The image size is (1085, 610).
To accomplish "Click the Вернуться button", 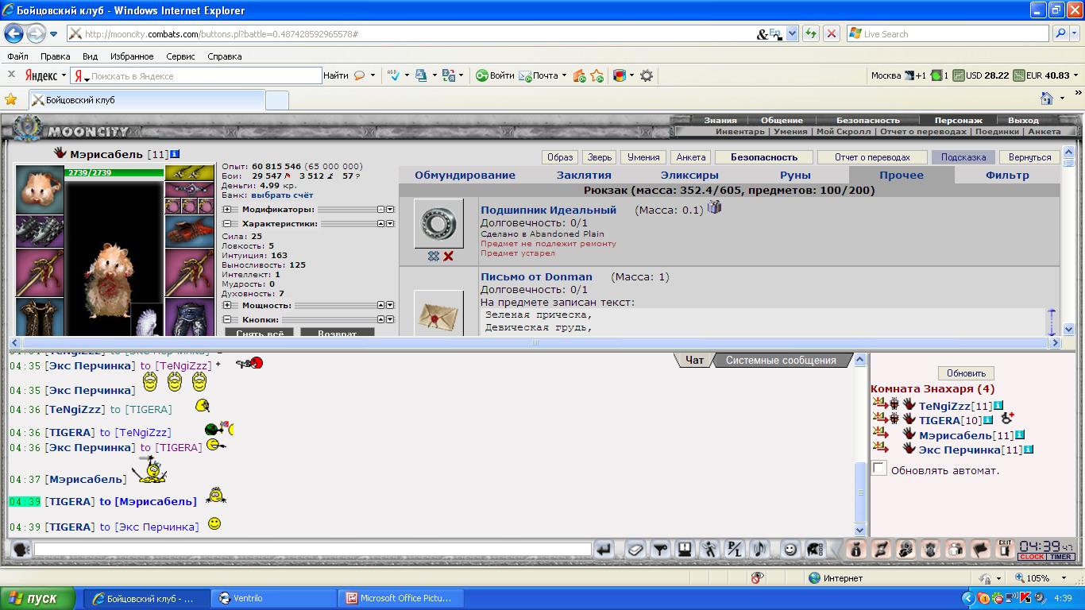I will coord(1029,157).
